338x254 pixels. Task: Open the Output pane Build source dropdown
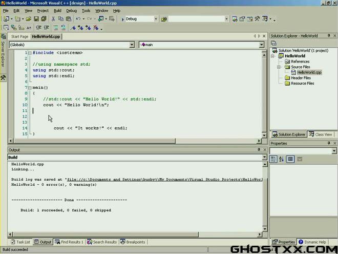[264, 157]
